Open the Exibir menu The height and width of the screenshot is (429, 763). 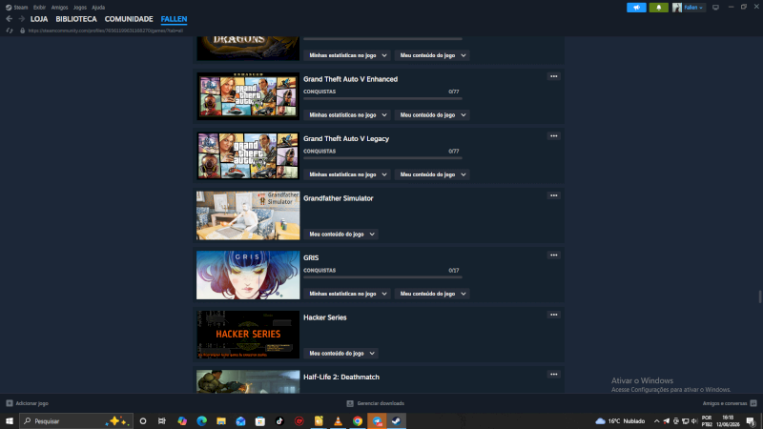click(x=39, y=8)
